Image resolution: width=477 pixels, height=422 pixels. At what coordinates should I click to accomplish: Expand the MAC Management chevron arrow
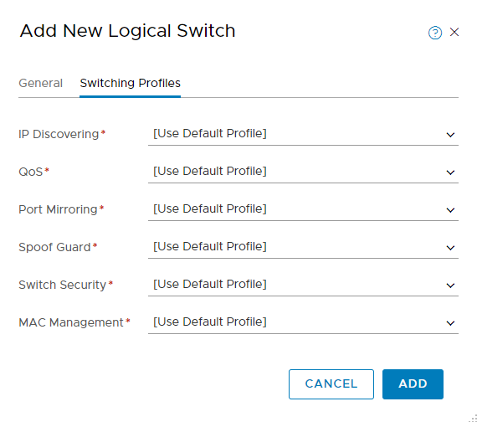pos(450,323)
